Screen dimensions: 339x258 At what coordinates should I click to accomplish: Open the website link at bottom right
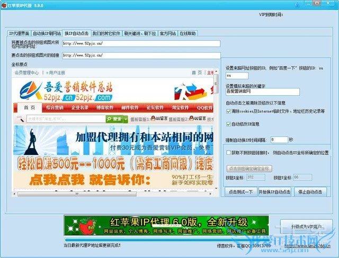(x=307, y=246)
